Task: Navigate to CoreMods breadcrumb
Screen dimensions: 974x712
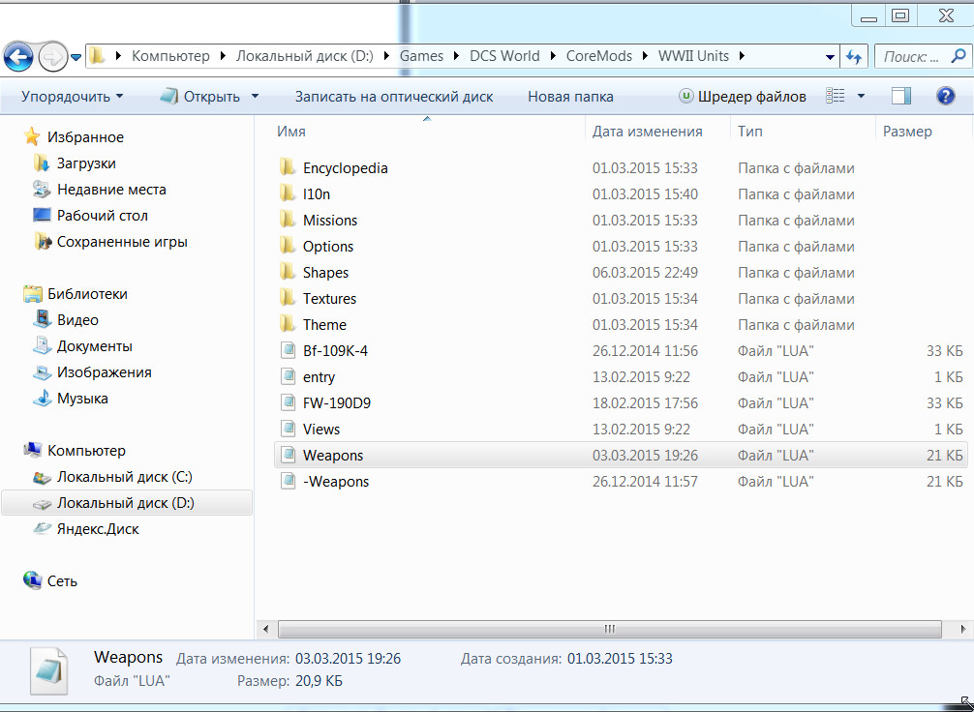Action: pyautogui.click(x=598, y=56)
